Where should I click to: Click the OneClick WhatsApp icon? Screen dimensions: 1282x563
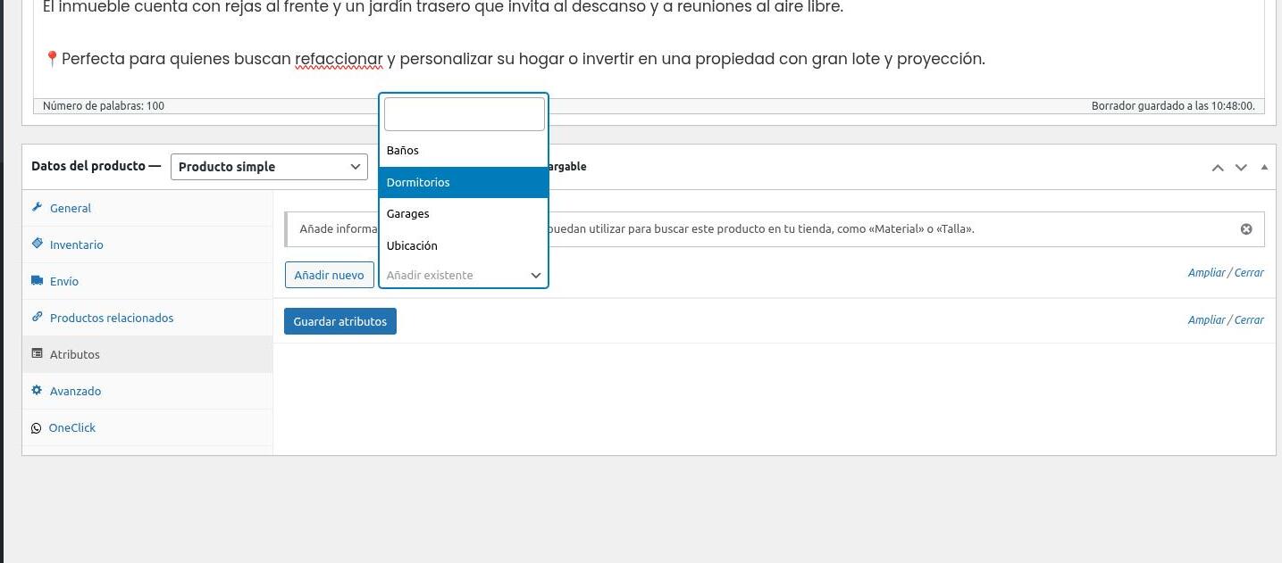(x=36, y=428)
